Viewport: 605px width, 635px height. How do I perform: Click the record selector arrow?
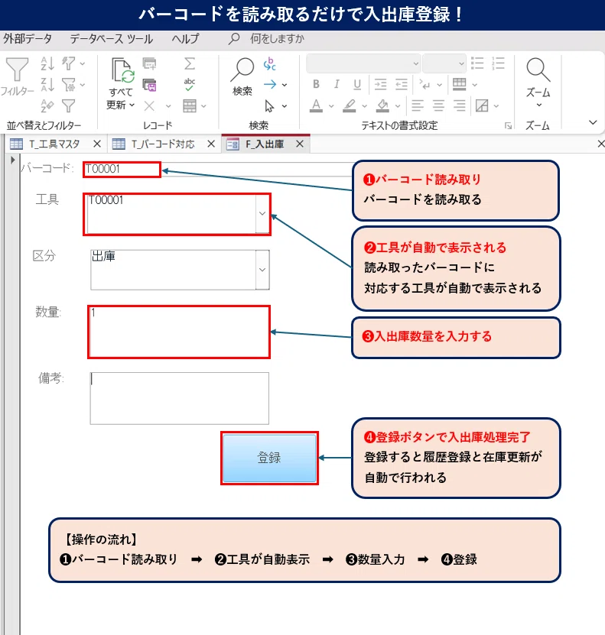[x=12, y=160]
